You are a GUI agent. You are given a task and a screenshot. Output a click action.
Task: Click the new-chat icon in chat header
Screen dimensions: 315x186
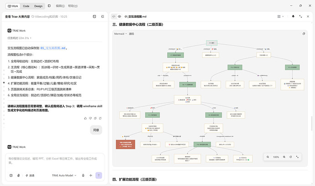click(94, 16)
